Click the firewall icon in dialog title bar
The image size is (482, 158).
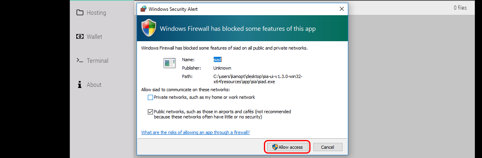click(143, 8)
